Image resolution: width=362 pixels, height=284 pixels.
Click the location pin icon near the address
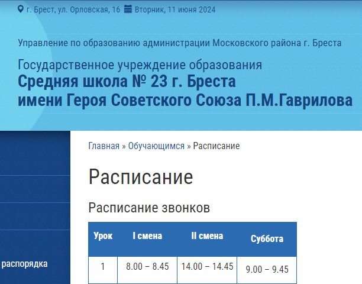[21, 9]
